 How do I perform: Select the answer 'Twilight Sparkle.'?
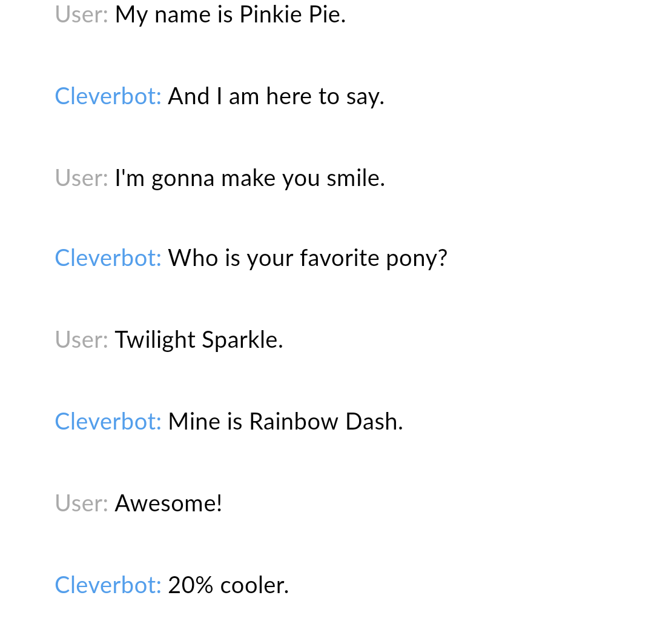(x=199, y=340)
